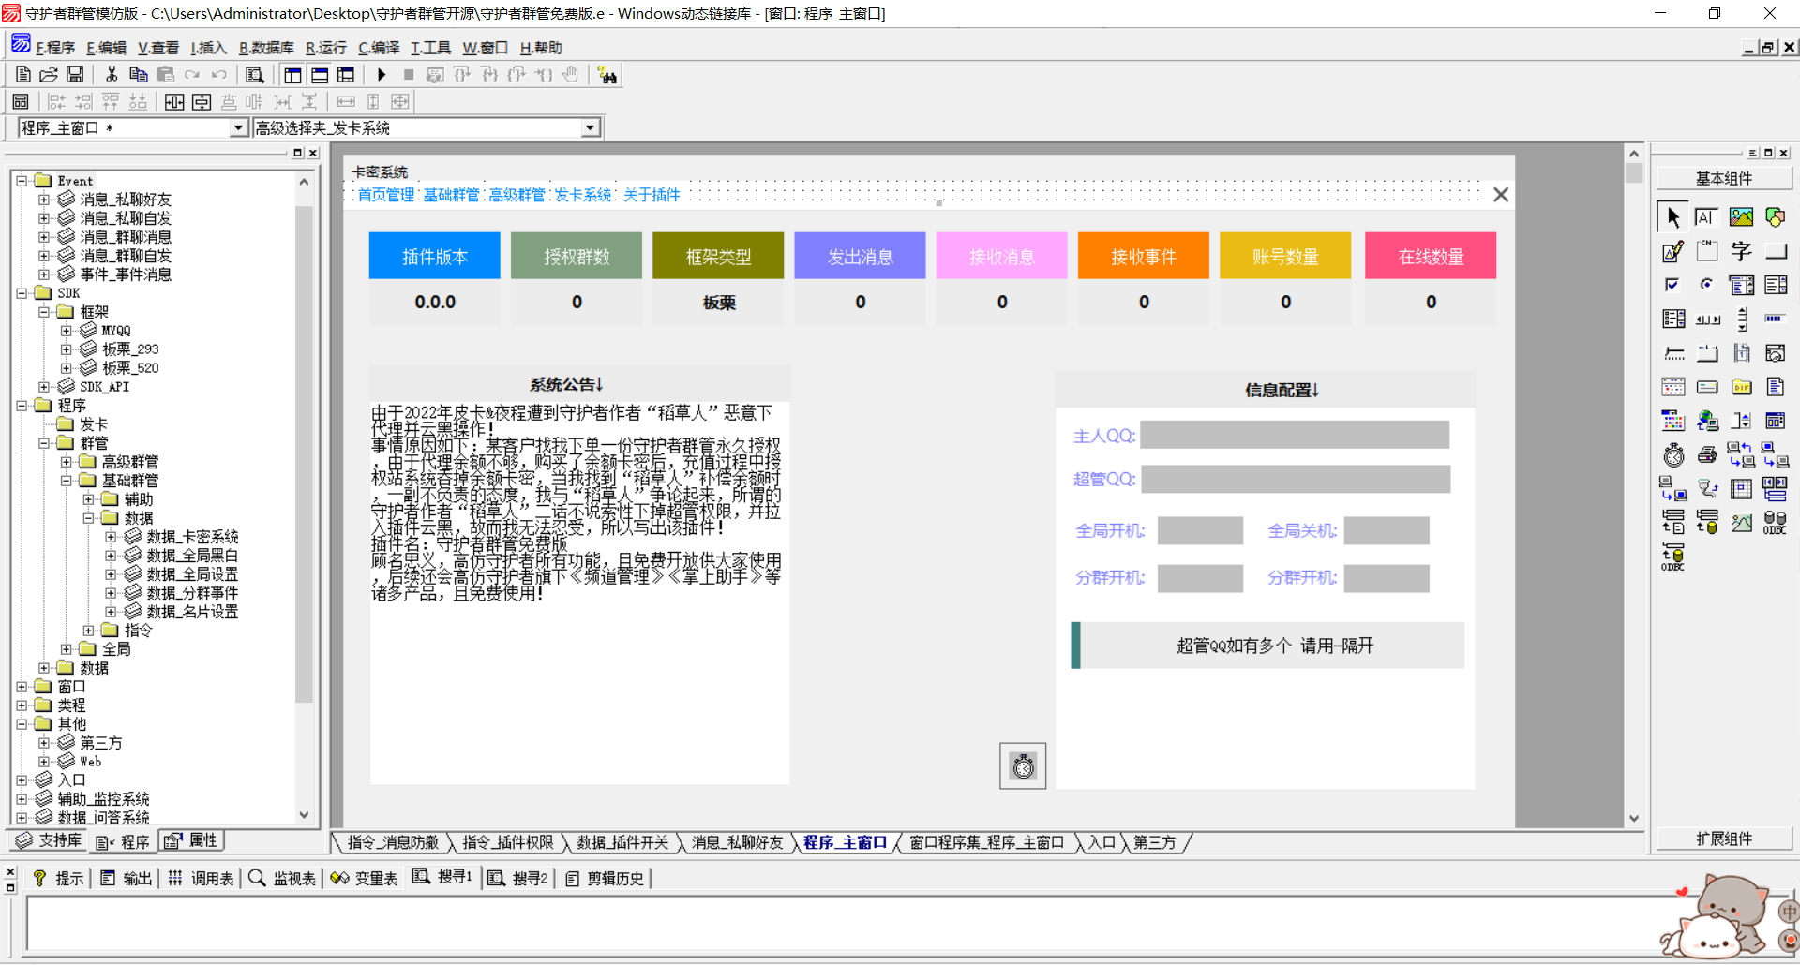Click the 首页管理 tab link on form

pyautogui.click(x=385, y=195)
